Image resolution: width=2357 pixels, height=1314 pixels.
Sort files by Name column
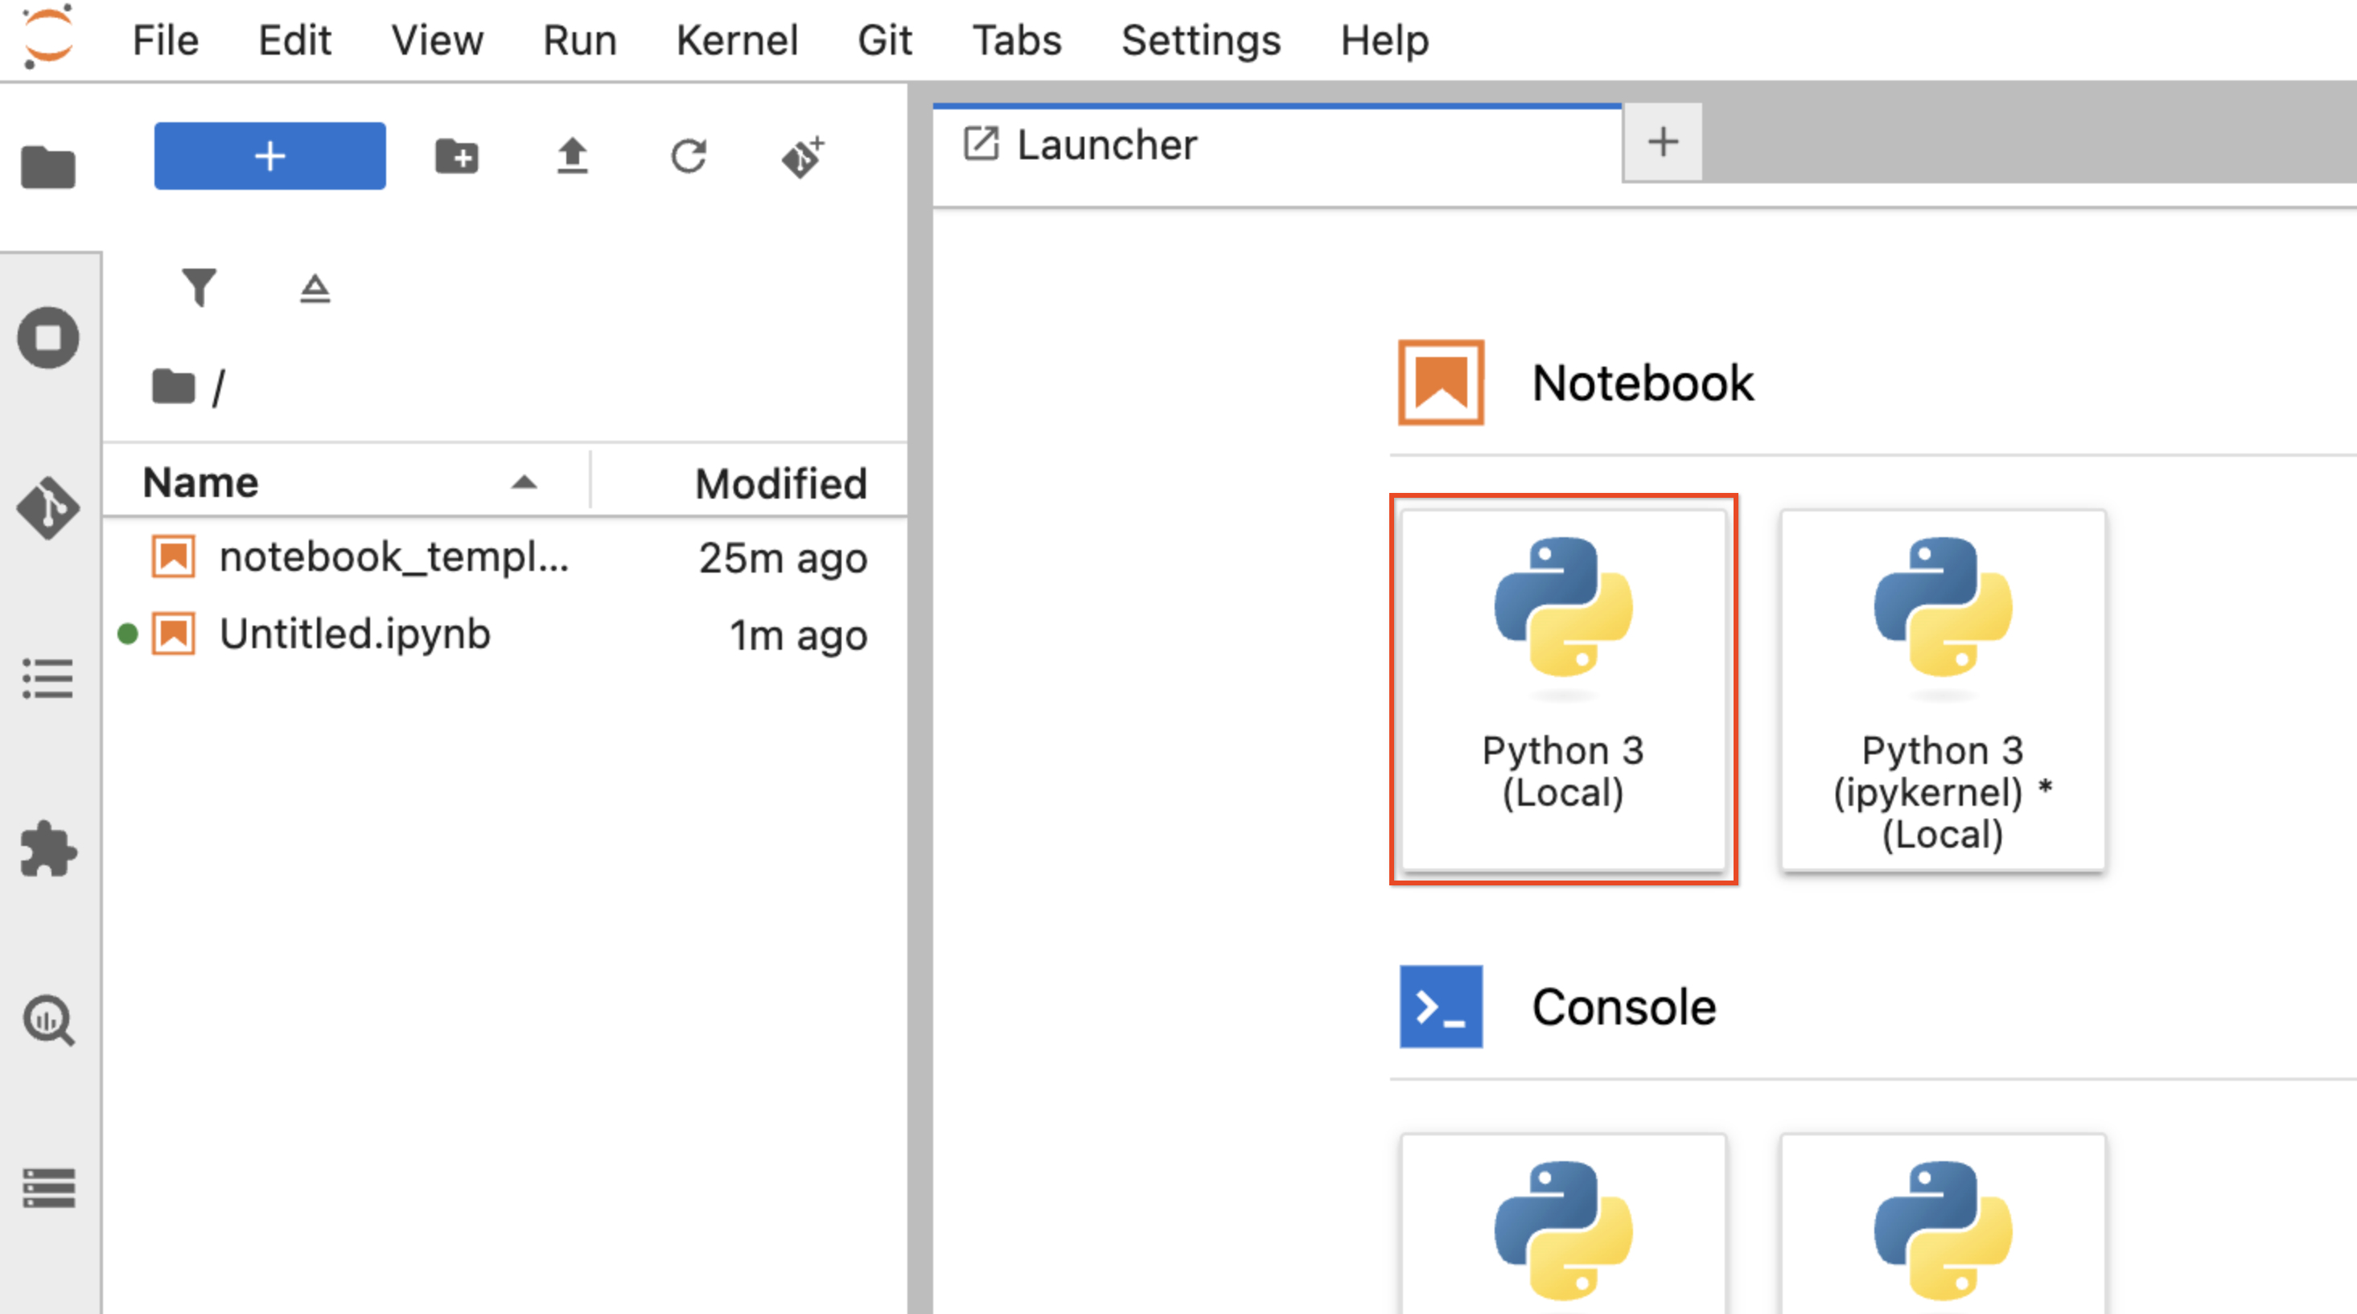347,482
